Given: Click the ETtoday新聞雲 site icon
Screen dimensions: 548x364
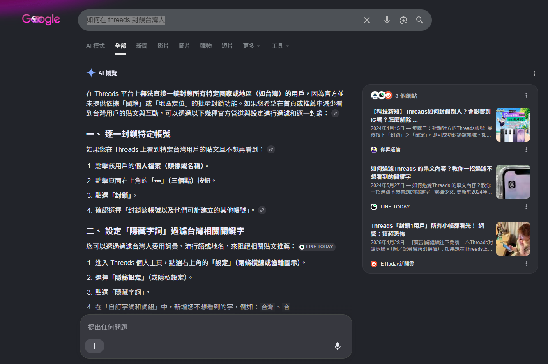Looking at the screenshot, I should (374, 264).
